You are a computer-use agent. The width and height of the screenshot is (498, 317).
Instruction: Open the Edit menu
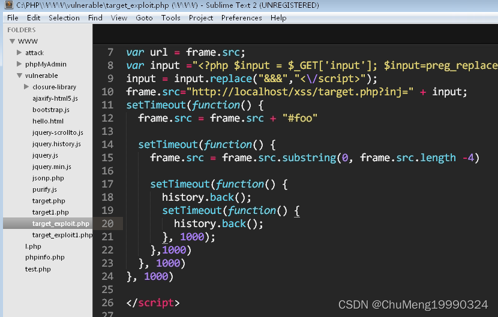34,18
